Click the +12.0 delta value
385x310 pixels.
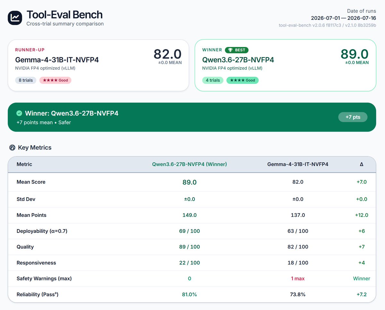pyautogui.click(x=362, y=215)
